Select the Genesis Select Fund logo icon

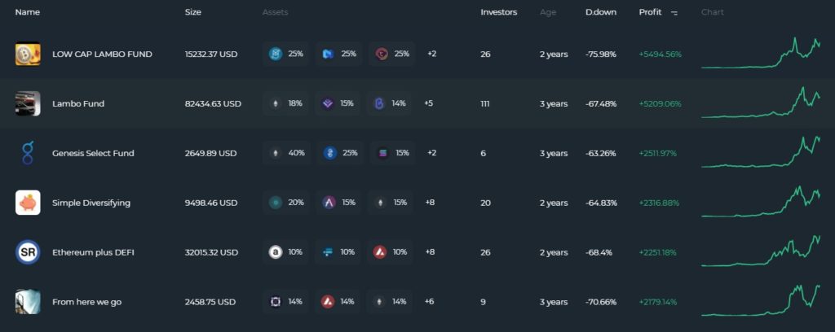coord(28,153)
